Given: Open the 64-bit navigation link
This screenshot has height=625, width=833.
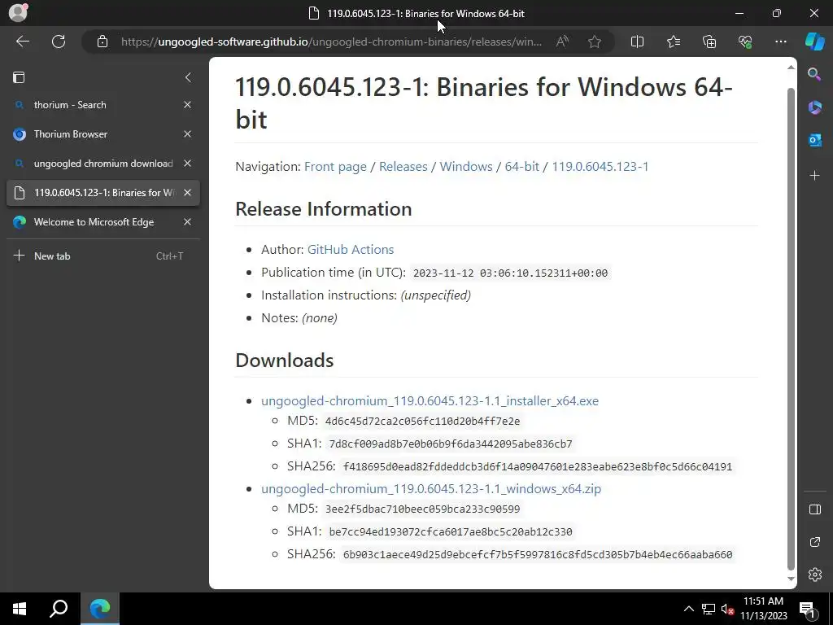Looking at the screenshot, I should coord(521,166).
